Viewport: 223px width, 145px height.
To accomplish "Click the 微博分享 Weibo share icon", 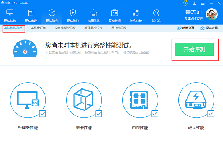I will [x=179, y=28].
